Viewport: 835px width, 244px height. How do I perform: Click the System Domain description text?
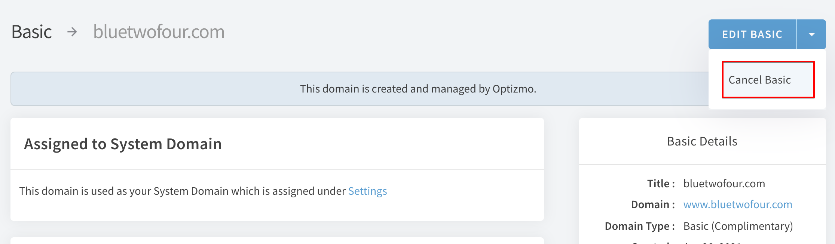[x=182, y=191]
